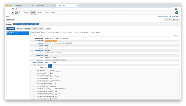This screenshot has width=186, height=106.
Task: Click the aria_recover_options line in the output
Action: point(47,98)
